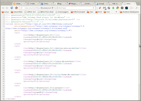Screen dimensions: 141x101
Task: Open the Administratie bookmarks folder
Action: pos(78,12)
